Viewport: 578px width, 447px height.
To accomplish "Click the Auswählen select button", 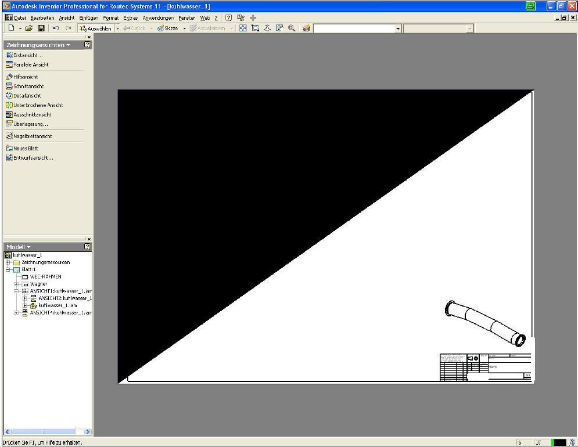I will pos(95,28).
